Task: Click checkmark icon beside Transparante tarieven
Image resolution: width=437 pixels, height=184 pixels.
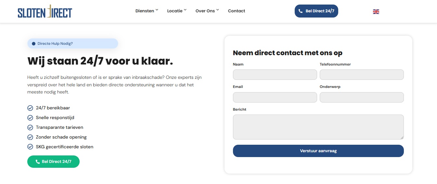Action: click(30, 128)
